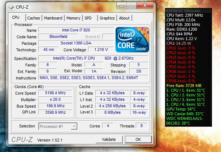
Task: Click the Package value Socket 1366 LGA
Action: (76, 43)
